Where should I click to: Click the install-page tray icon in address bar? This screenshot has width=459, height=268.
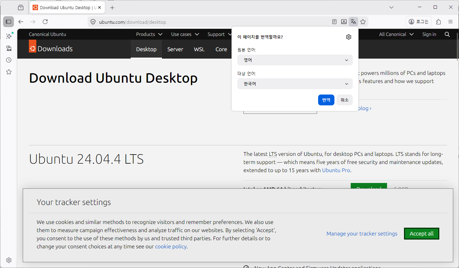click(344, 22)
